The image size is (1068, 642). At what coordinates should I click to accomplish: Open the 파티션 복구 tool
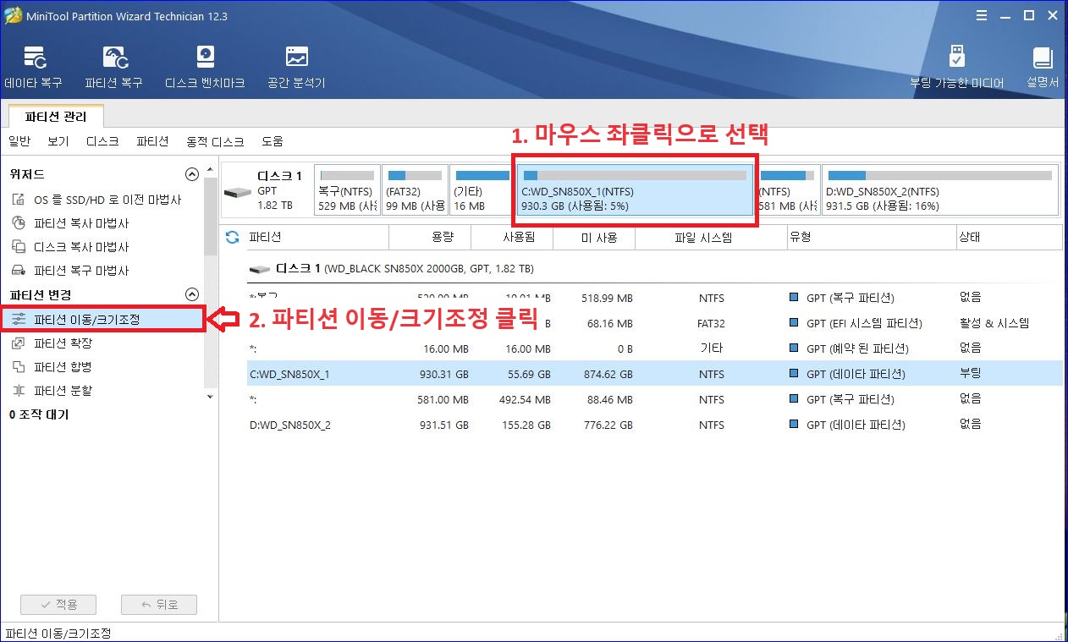[x=113, y=68]
